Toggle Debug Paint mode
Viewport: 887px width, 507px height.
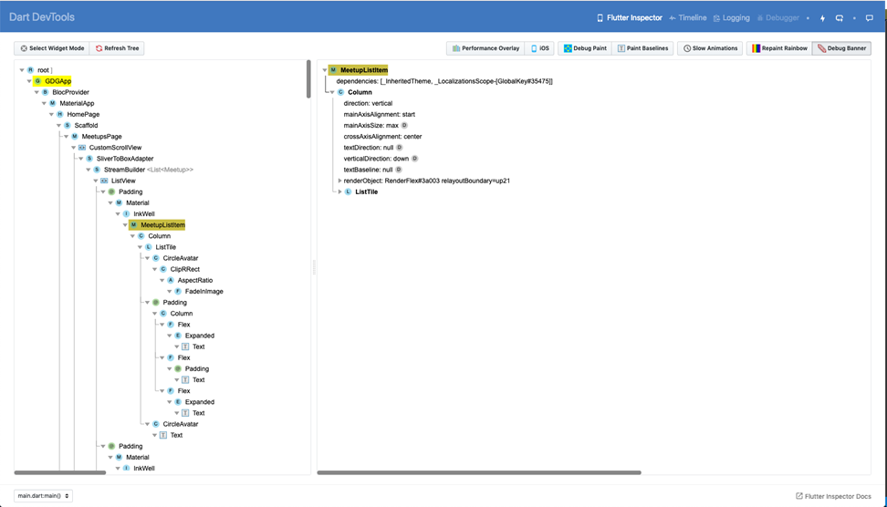coord(584,48)
